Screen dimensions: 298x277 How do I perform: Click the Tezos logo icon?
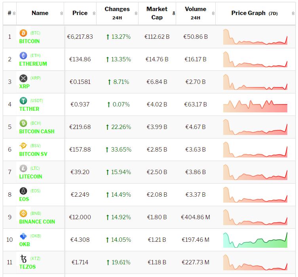point(23,259)
